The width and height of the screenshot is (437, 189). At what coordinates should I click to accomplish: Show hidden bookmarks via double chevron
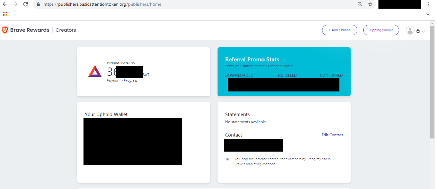pyautogui.click(x=428, y=14)
